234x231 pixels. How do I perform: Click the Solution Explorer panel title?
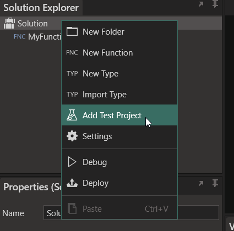coord(41,8)
